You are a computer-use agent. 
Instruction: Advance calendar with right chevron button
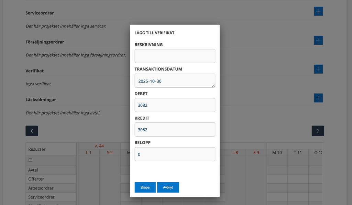click(318, 131)
